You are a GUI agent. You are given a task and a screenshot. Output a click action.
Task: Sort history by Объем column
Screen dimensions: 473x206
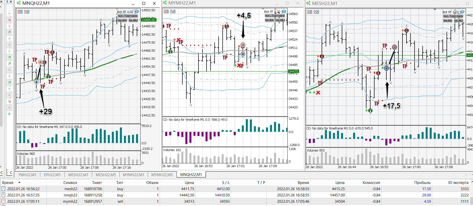[x=152, y=183]
